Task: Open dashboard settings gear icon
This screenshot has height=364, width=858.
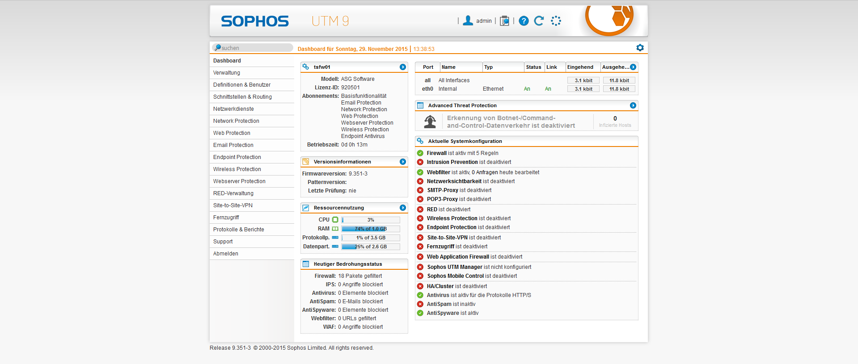Action: (640, 48)
